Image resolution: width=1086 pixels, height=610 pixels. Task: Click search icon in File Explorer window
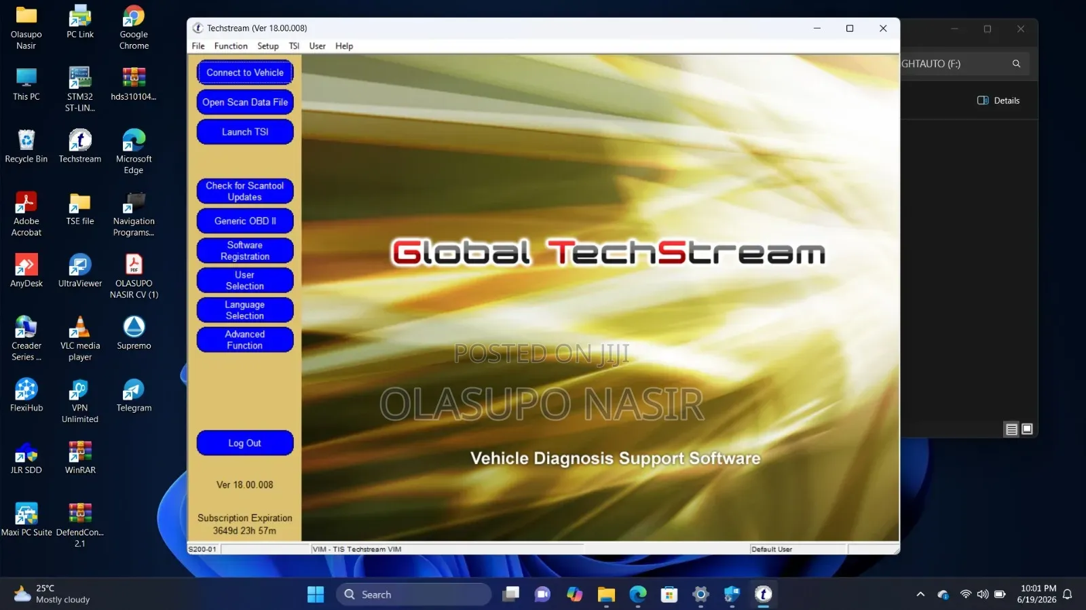[1016, 64]
